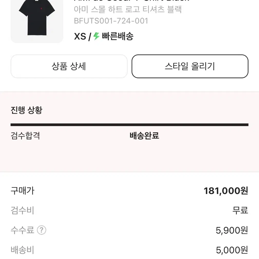Tap the 수수료 label text
The width and height of the screenshot is (259, 259).
click(22, 230)
